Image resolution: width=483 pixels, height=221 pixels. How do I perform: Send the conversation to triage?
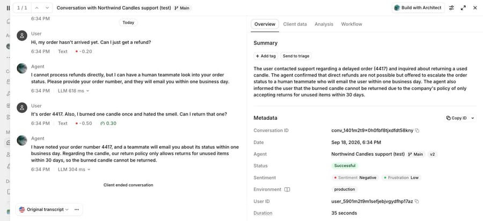tap(296, 56)
